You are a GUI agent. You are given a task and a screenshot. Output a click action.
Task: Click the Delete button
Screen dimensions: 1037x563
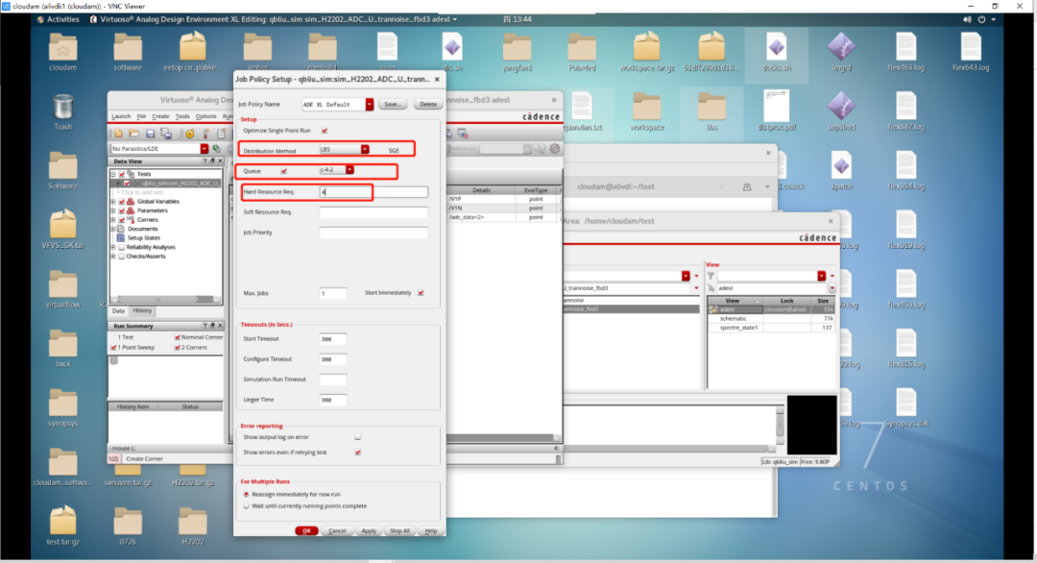coord(428,104)
